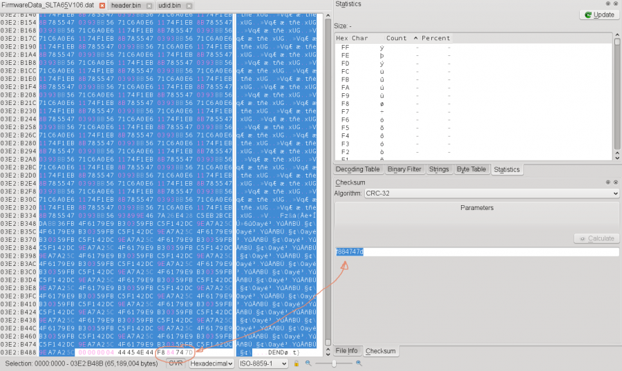This screenshot has height=371, width=622.
Task: Open the Hexadecimal value coding dropdown
Action: coord(211,363)
